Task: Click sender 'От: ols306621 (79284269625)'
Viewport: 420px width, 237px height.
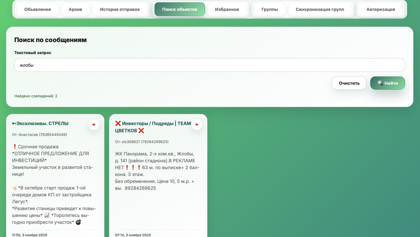Action: (x=142, y=142)
